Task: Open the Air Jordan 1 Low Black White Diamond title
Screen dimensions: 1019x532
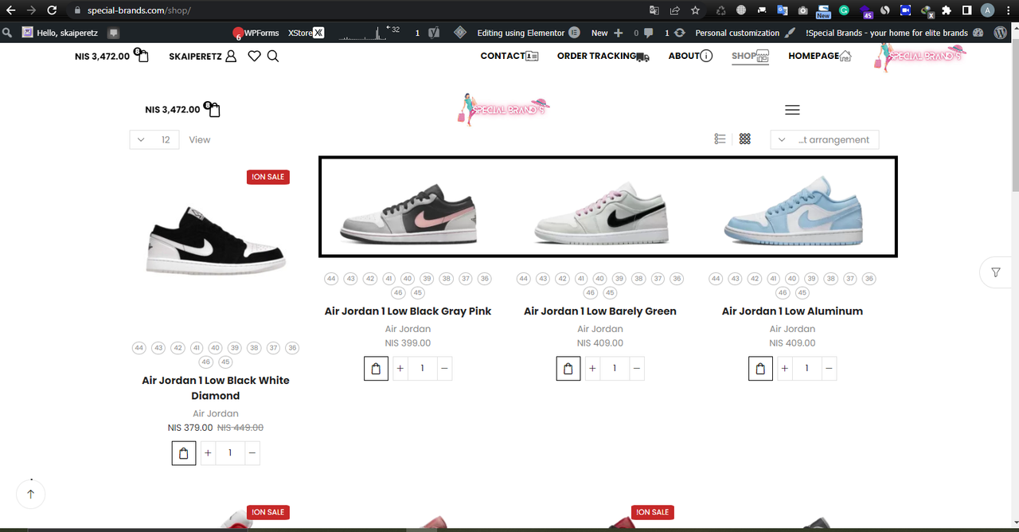Action: 216,388
